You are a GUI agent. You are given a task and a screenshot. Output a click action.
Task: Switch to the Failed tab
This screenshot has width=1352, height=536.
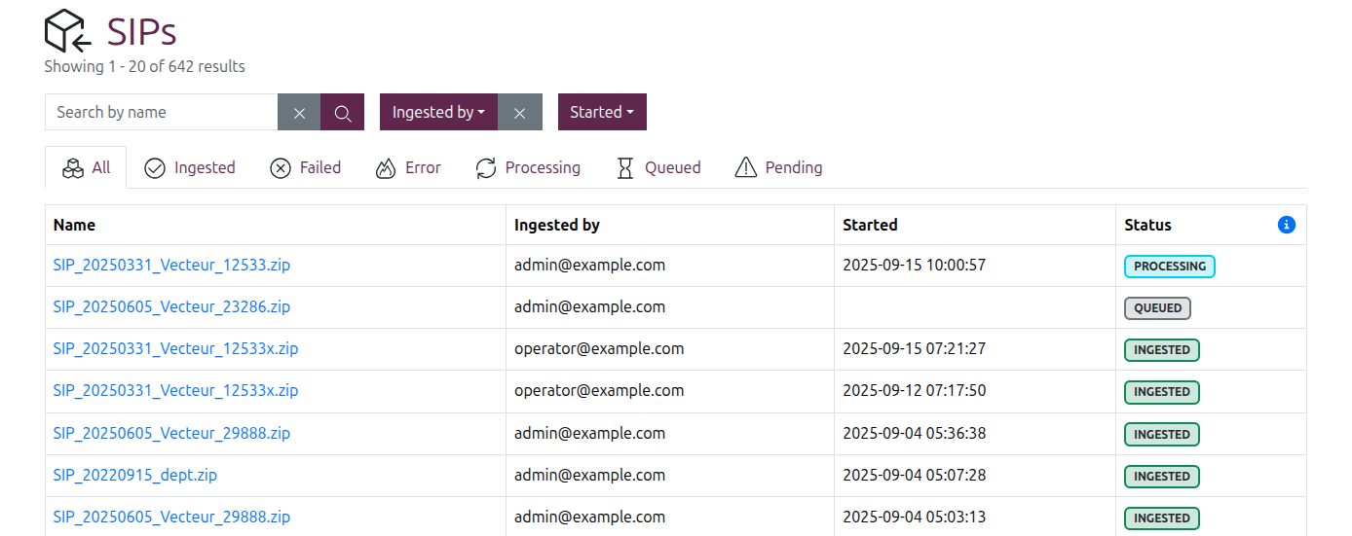point(305,167)
